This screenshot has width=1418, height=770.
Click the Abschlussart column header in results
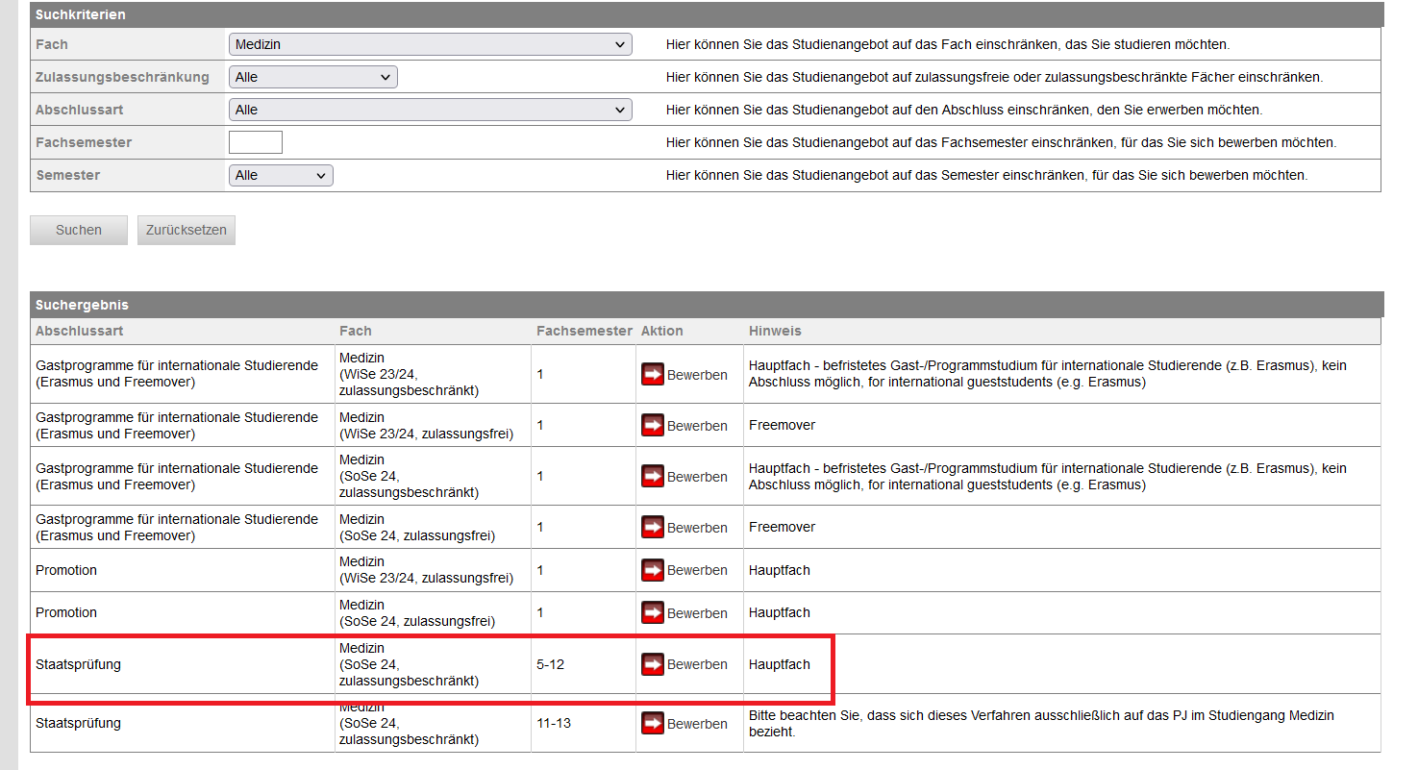[x=80, y=331]
